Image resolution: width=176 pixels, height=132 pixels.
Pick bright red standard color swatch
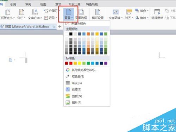[71, 63]
